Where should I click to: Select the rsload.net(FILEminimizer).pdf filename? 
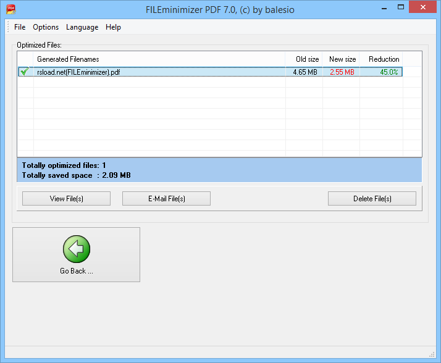pyautogui.click(x=78, y=72)
